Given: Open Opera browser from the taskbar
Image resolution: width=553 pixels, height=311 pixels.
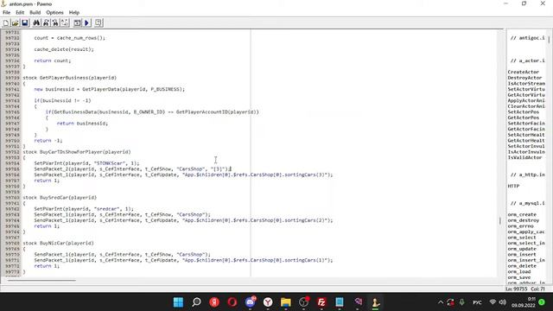Looking at the screenshot, I should click(232, 302).
